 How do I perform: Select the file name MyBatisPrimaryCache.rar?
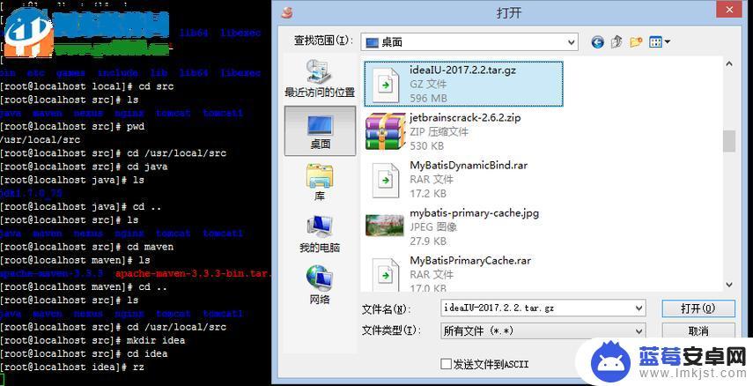coord(470,261)
